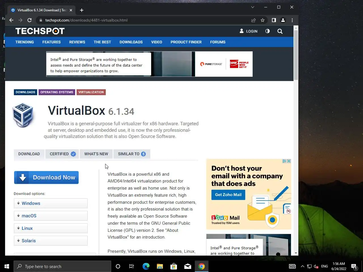The width and height of the screenshot is (363, 272).
Task: Open File Explorer from taskbar
Action: click(160, 266)
